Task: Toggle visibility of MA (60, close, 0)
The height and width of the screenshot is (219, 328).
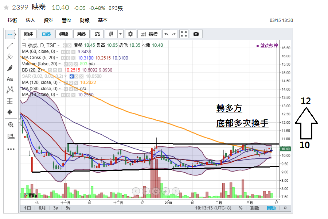Action: pyautogui.click(x=63, y=52)
